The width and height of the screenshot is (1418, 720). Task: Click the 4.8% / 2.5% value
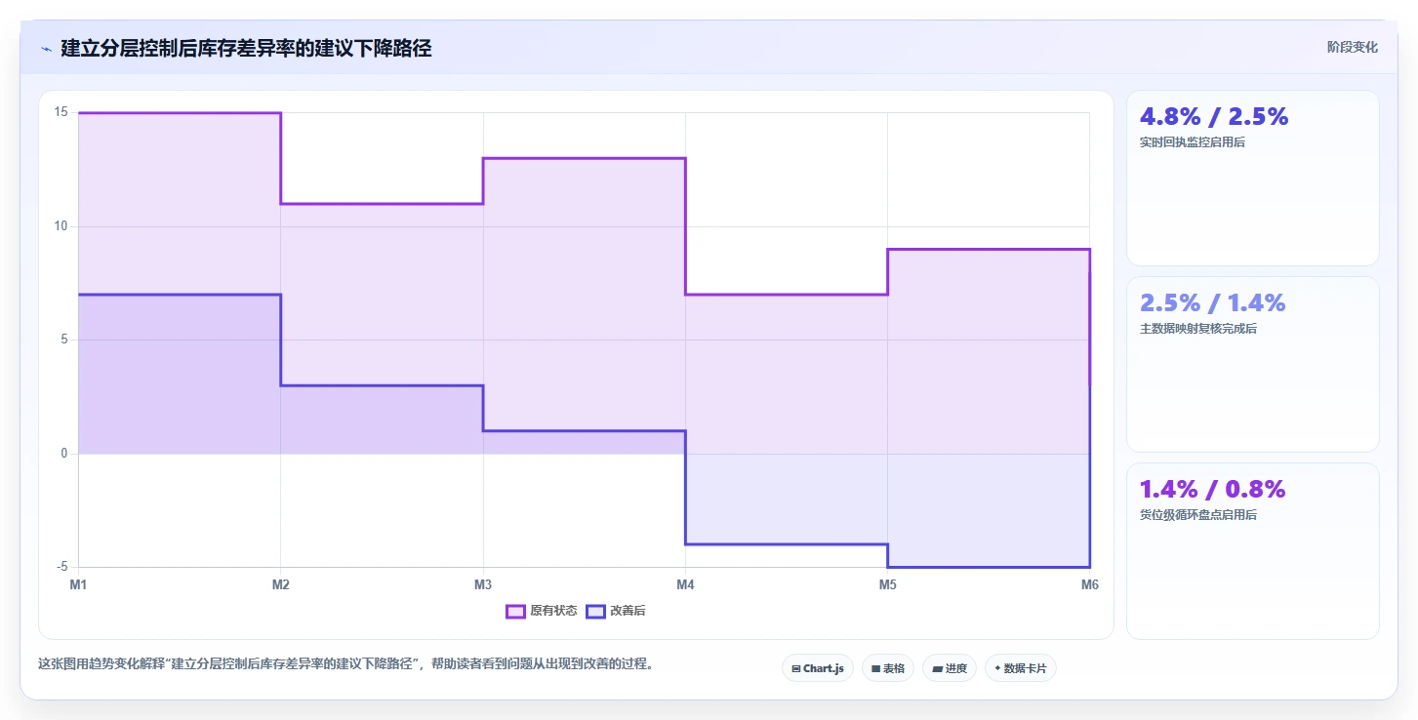click(1214, 116)
